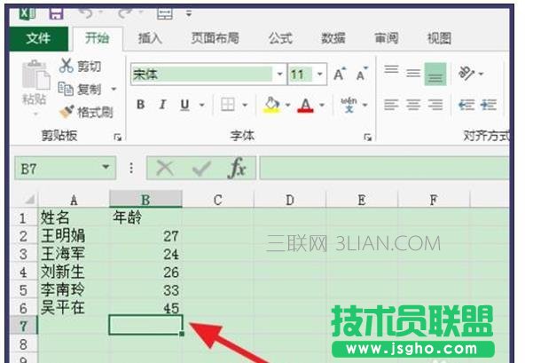Screen dimensions: 533x363
Task: Select column B header
Action: (x=145, y=200)
